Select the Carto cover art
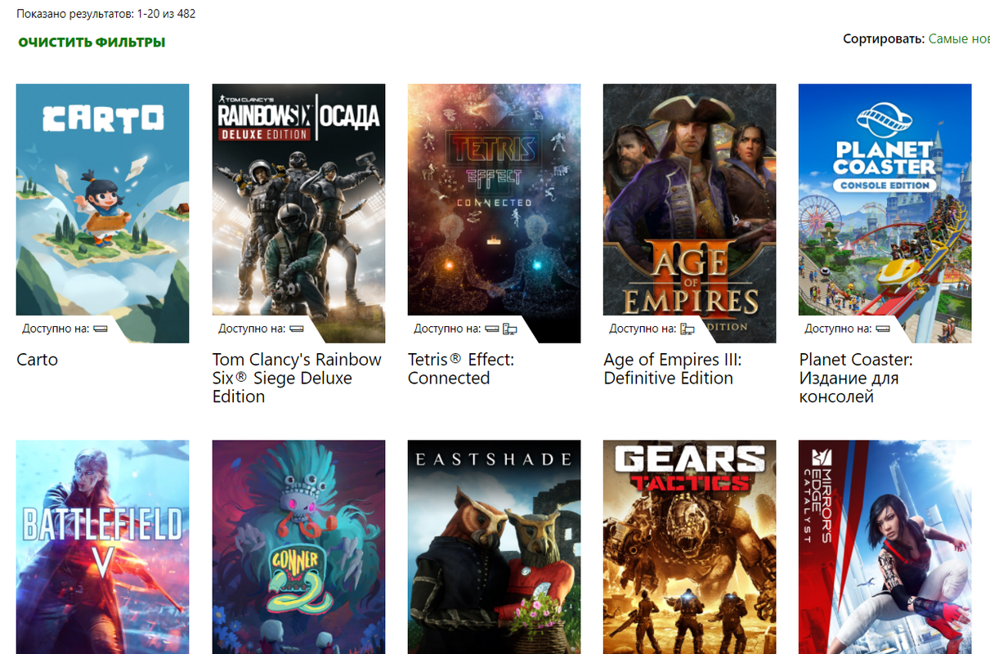 coord(103,213)
